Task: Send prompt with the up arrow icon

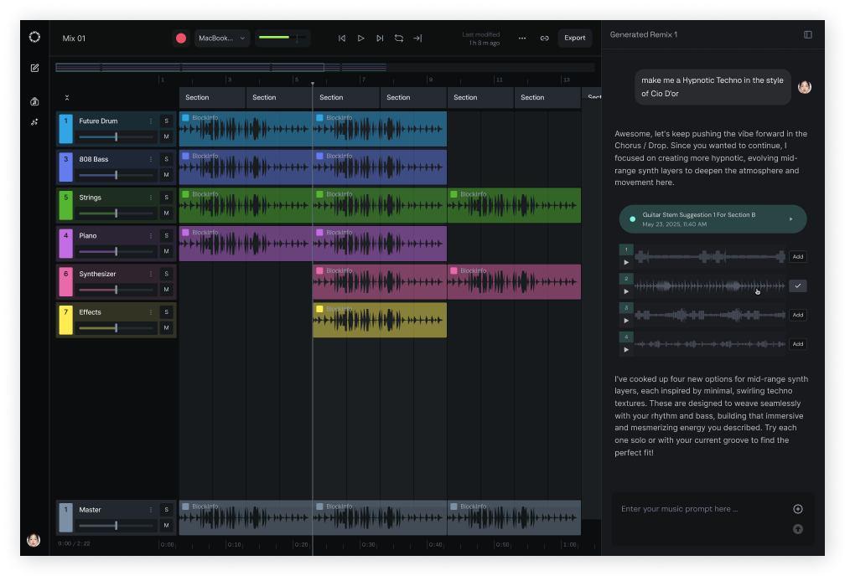Action: coord(798,529)
